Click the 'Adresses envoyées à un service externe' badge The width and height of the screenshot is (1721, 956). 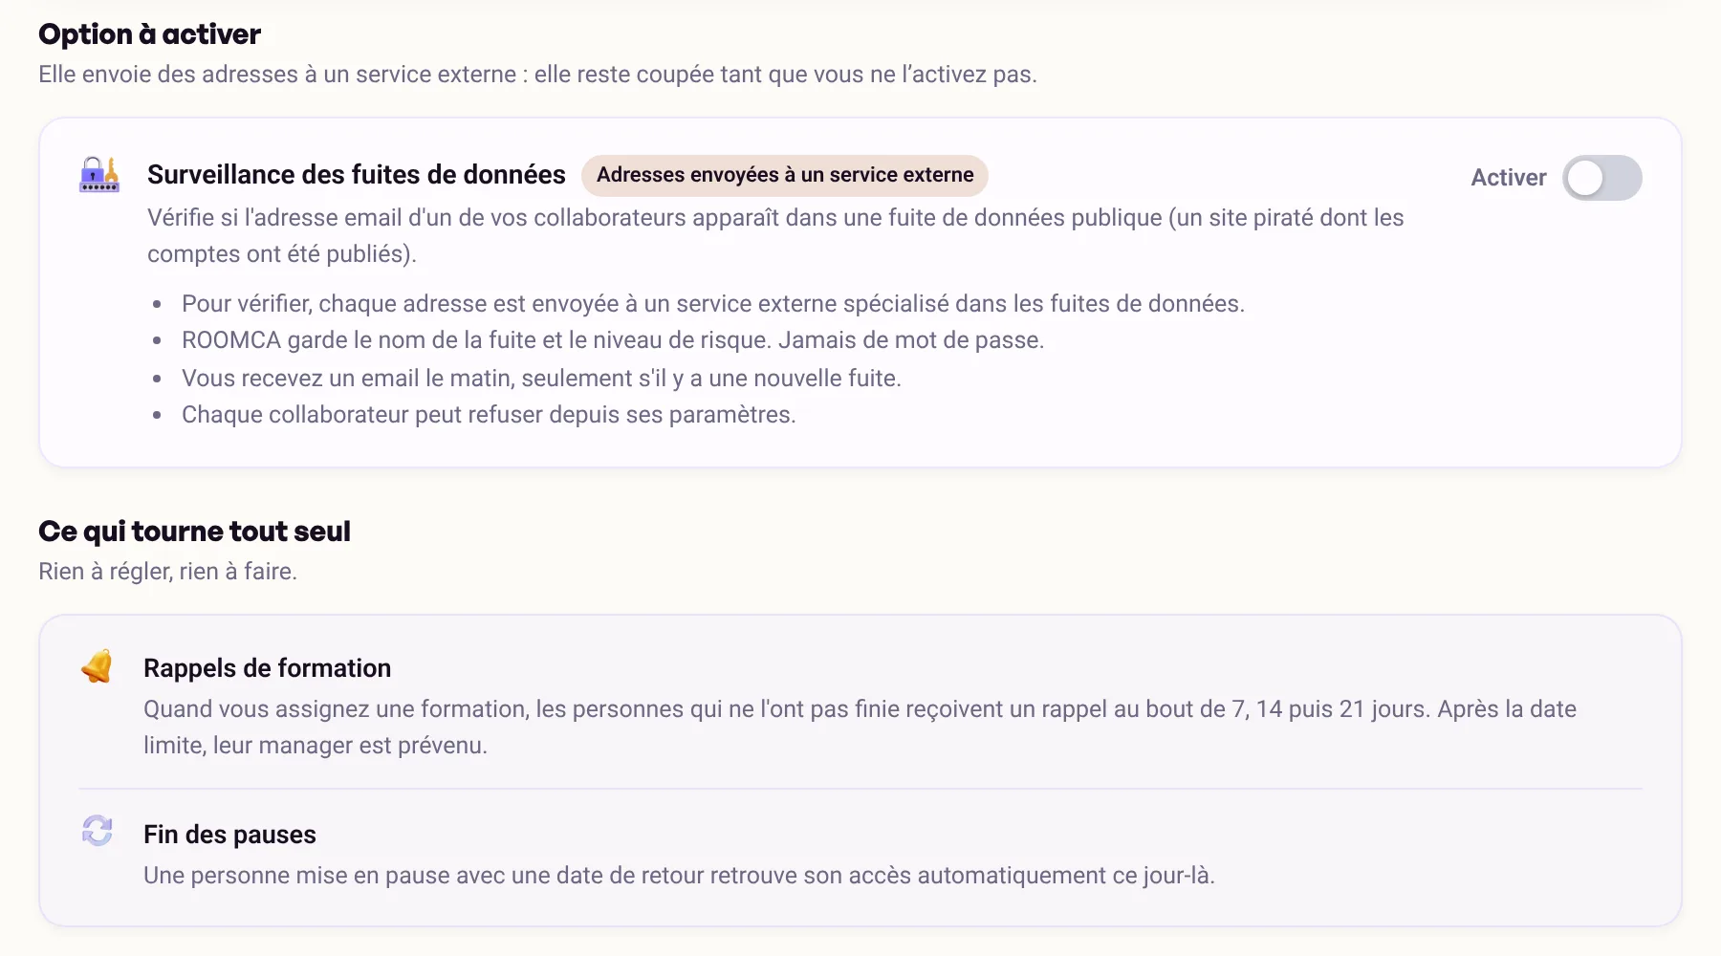tap(785, 175)
